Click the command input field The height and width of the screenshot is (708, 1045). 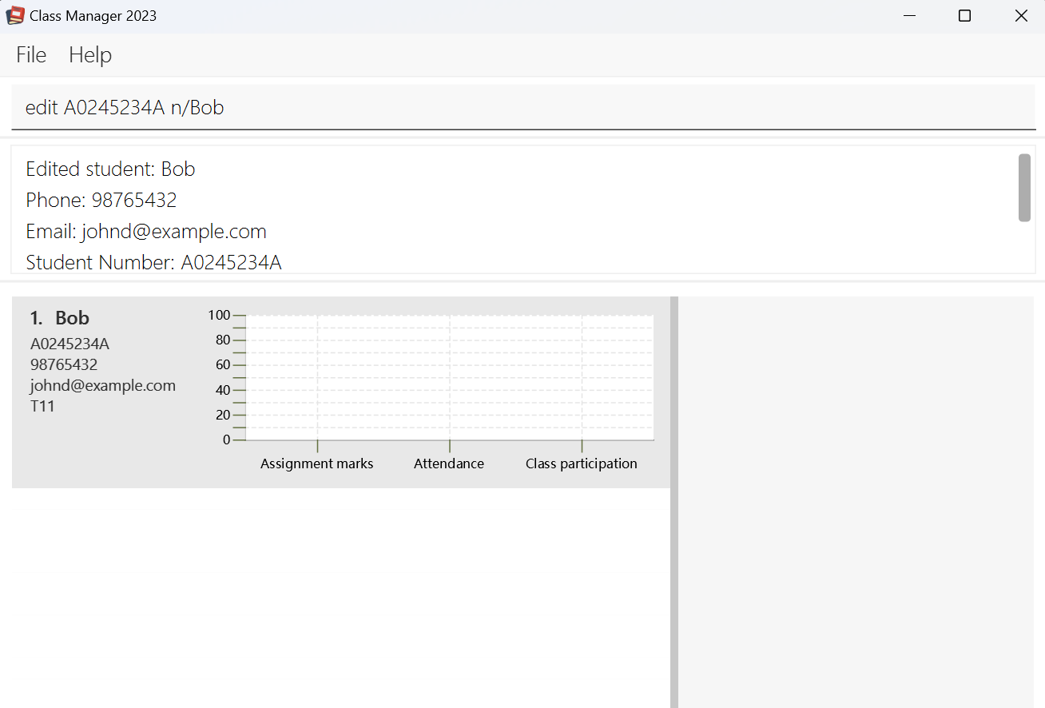523,107
